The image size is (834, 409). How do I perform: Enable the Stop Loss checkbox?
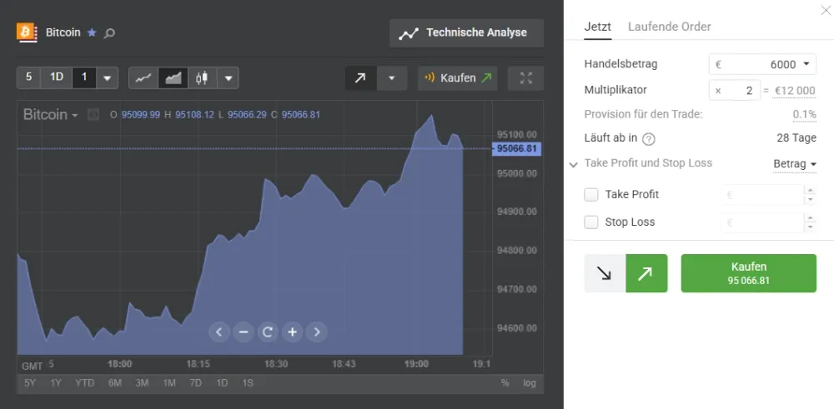(x=591, y=222)
